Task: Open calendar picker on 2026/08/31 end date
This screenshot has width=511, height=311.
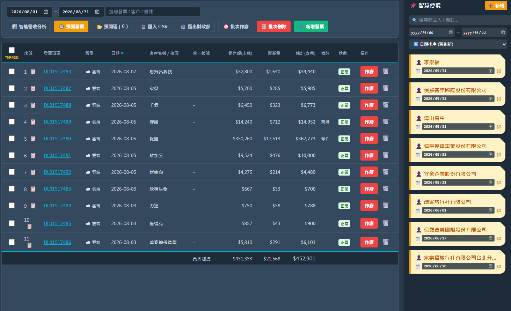Action: (x=97, y=12)
